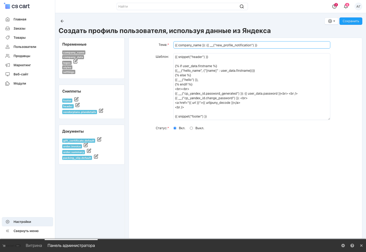Open the gear dropdown next to Сохранить

tap(332, 21)
